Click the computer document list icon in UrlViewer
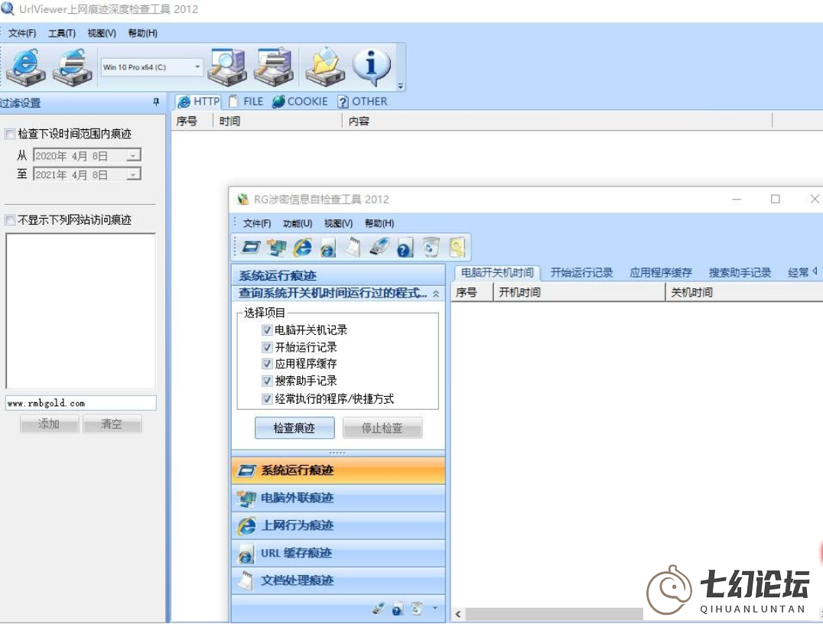This screenshot has height=624, width=823. (x=274, y=67)
